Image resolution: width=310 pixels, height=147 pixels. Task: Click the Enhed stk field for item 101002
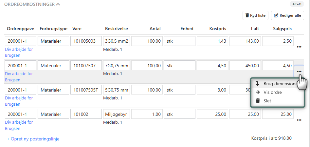tap(179, 114)
